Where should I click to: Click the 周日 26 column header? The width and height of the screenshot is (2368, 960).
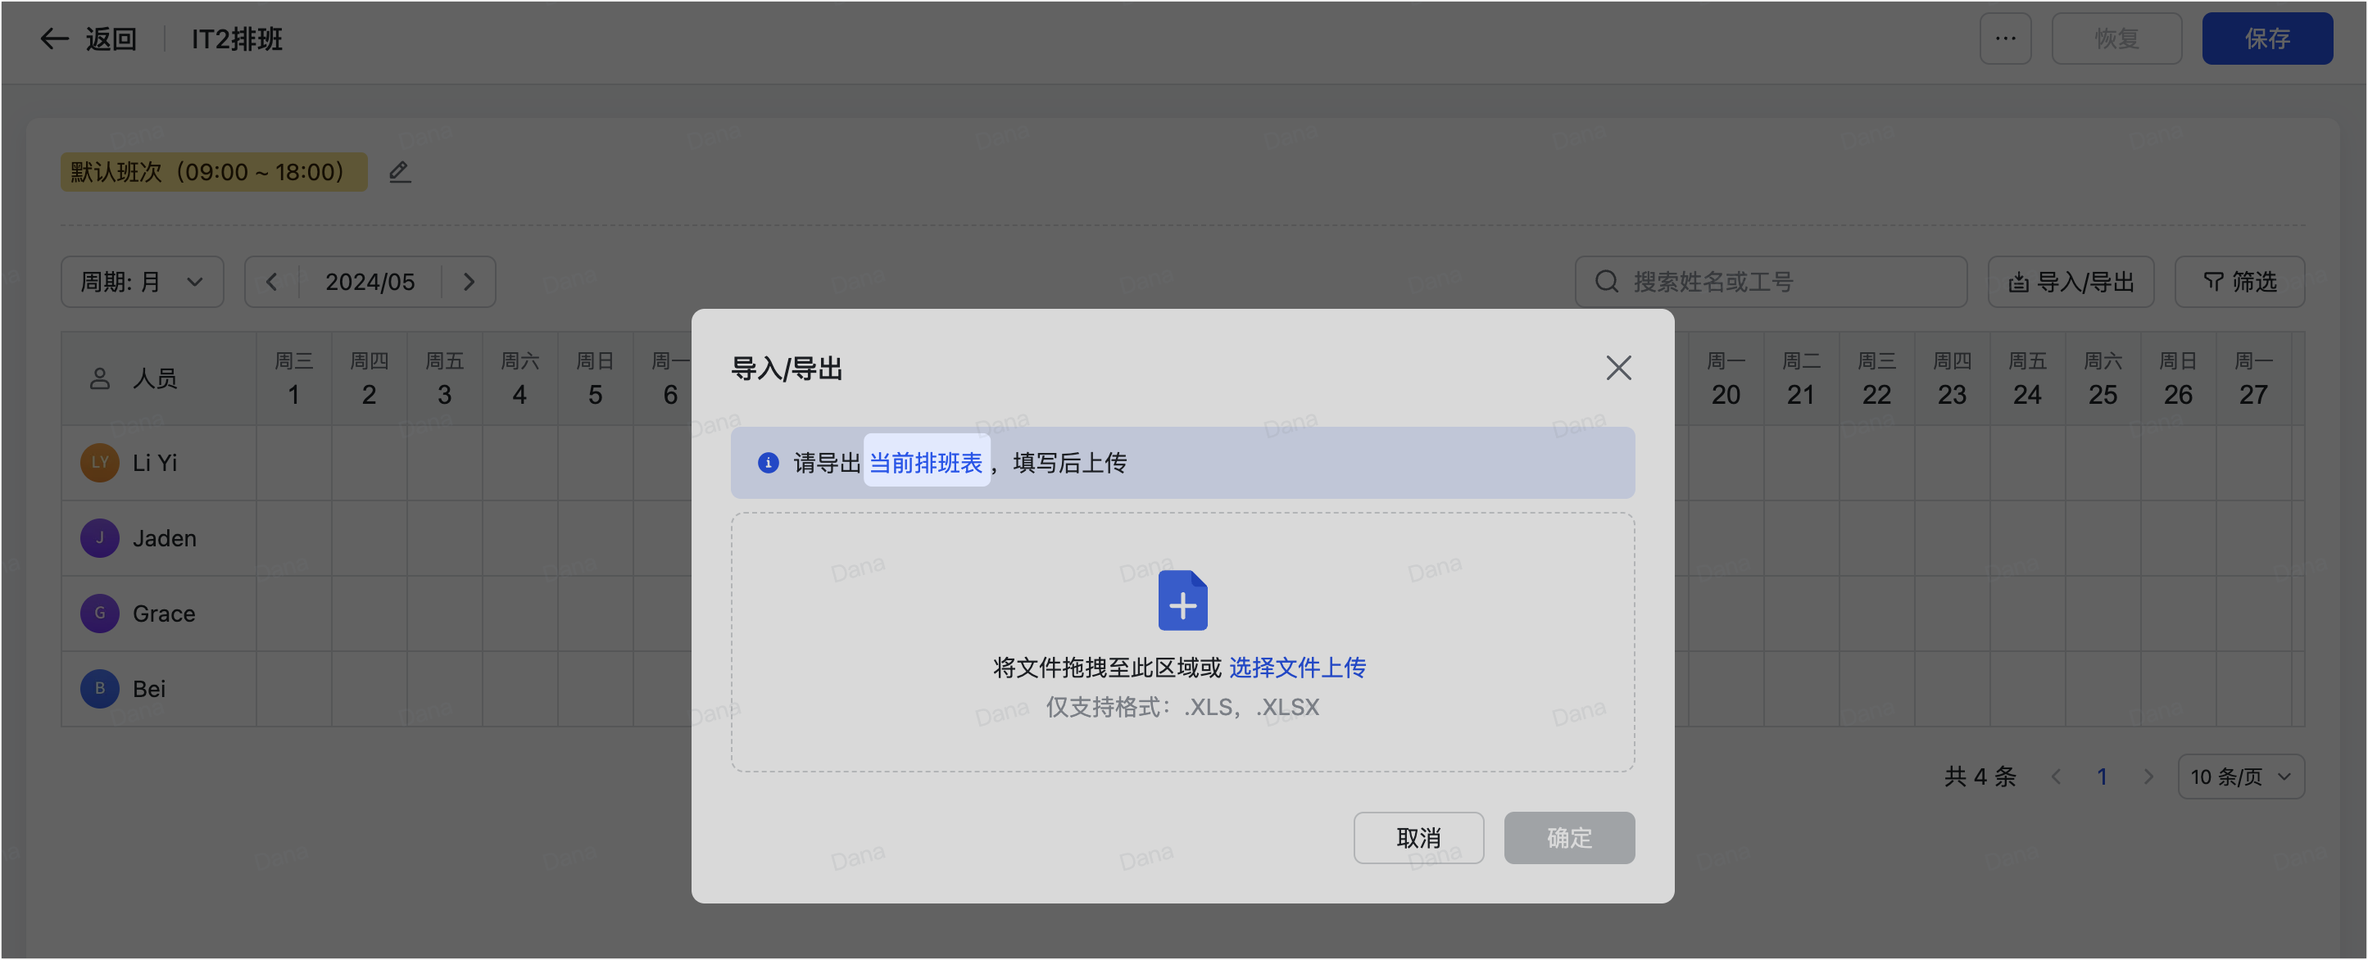point(2177,378)
